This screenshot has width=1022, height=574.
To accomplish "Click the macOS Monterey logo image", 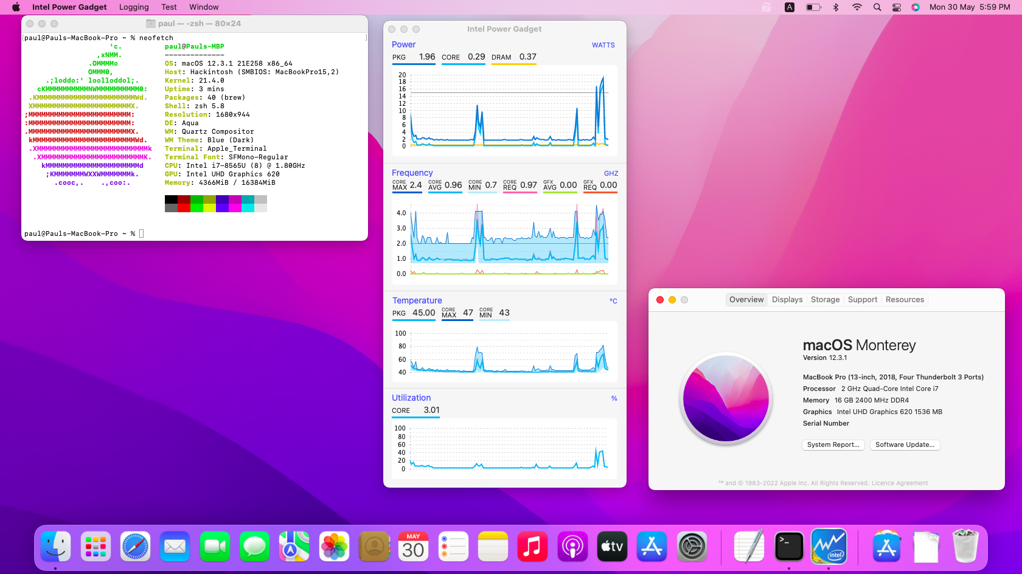I will click(x=726, y=398).
